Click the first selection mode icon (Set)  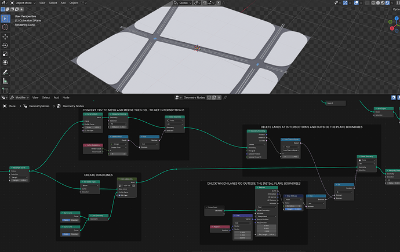[x=3, y=9]
